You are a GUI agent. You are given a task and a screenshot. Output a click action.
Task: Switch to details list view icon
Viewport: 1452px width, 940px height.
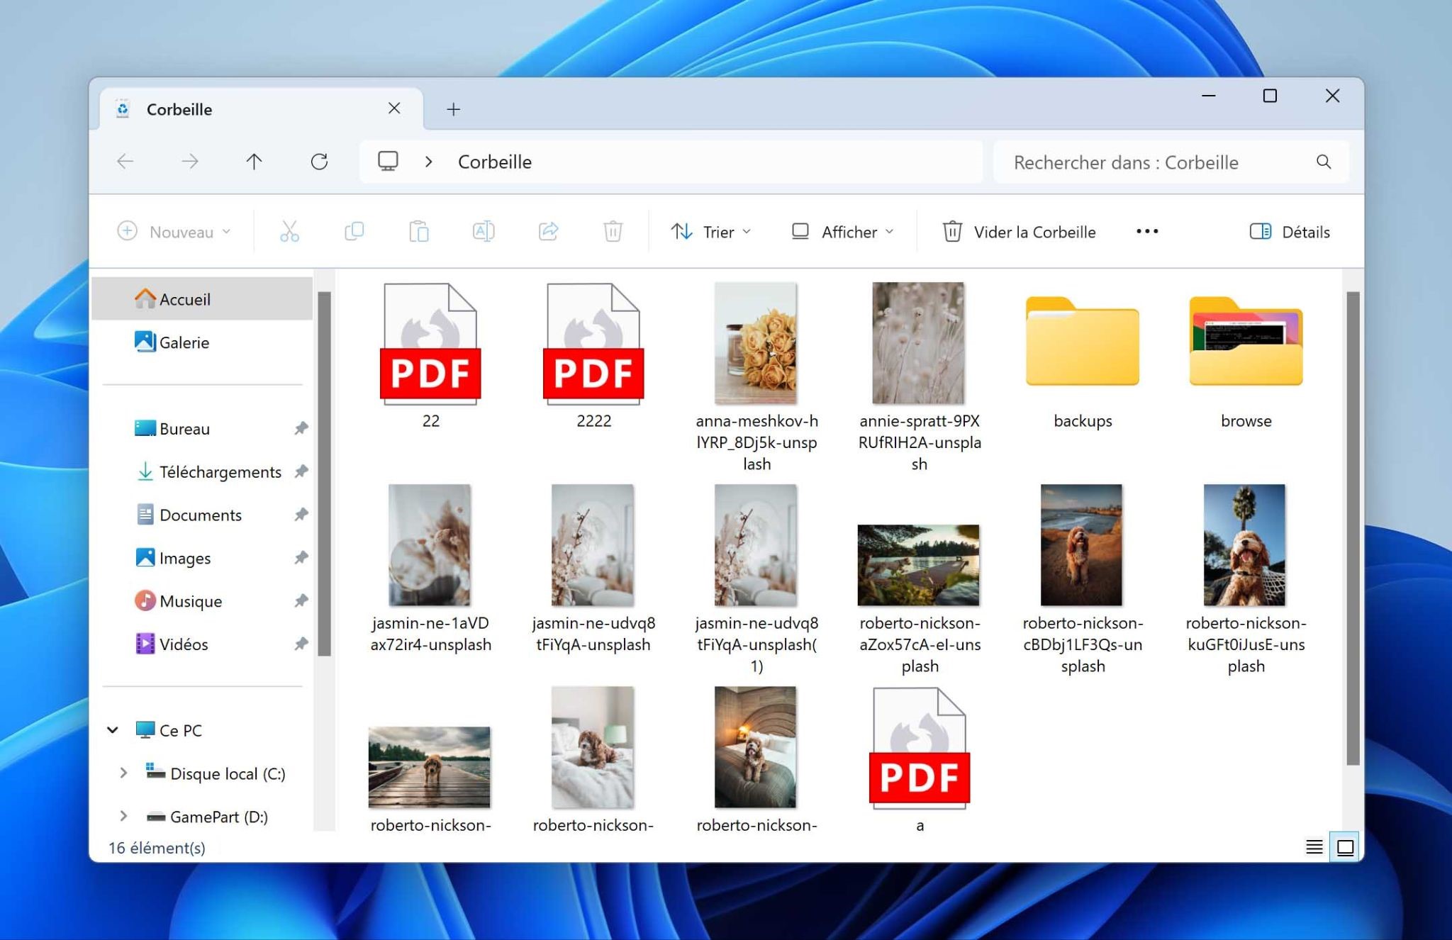pos(1314,846)
